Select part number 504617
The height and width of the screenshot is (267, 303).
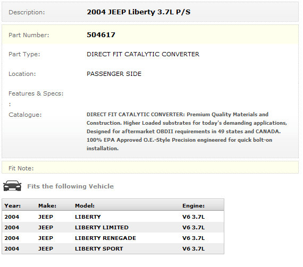(101, 35)
